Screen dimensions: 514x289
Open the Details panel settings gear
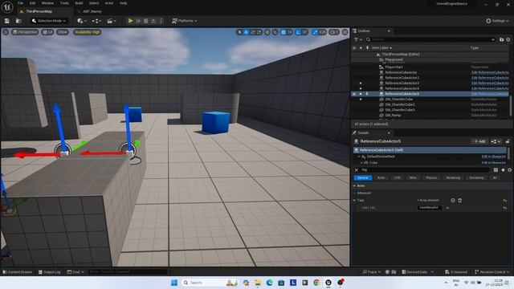point(509,170)
